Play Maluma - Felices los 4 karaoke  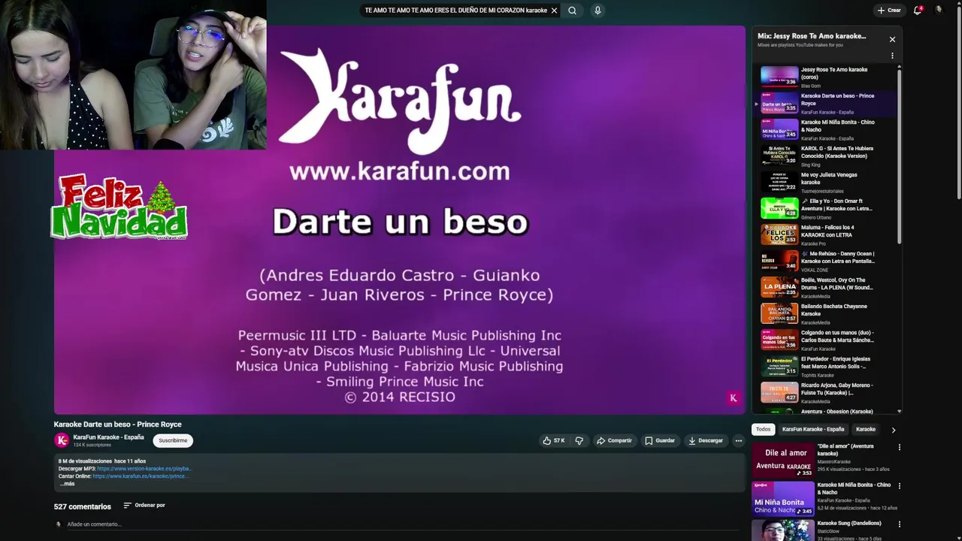pos(825,235)
